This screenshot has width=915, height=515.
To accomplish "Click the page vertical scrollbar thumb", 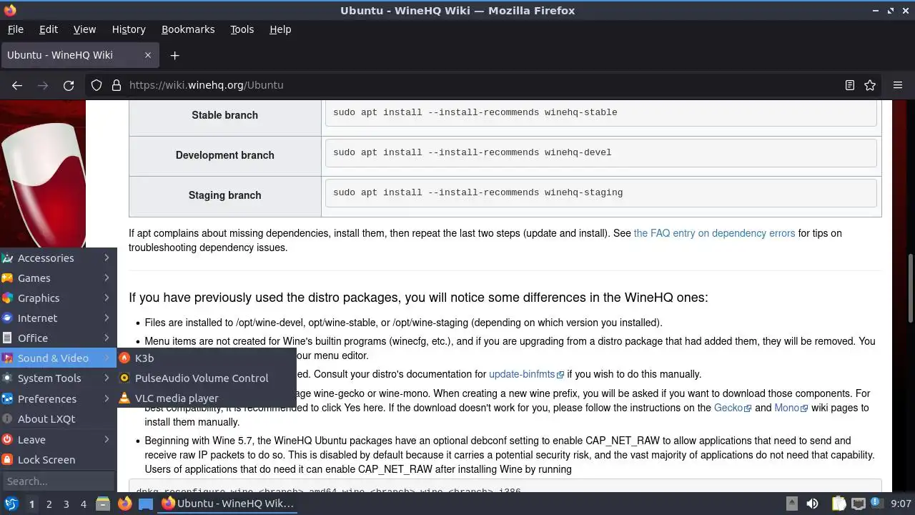I will [910, 288].
